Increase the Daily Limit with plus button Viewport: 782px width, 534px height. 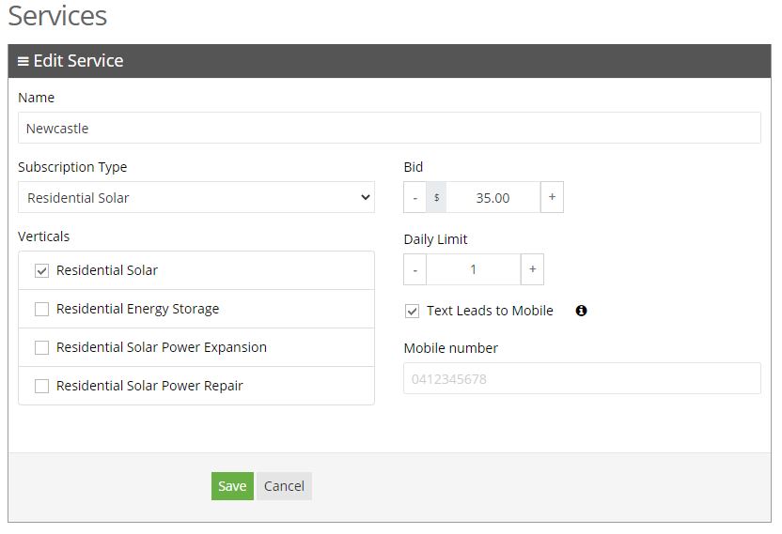[533, 269]
